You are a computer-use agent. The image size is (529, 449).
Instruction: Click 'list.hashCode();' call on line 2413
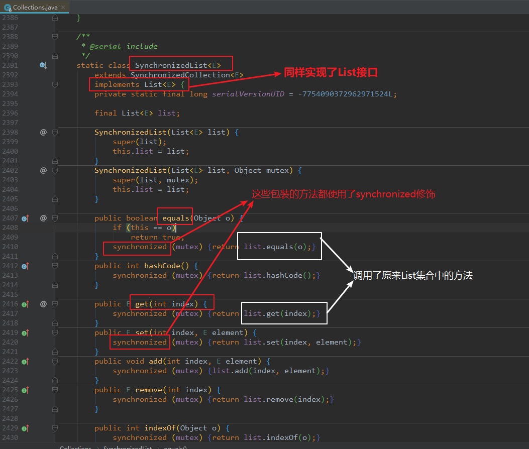280,276
